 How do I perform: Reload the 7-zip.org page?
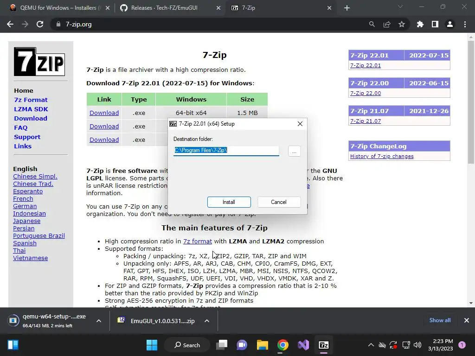40,24
